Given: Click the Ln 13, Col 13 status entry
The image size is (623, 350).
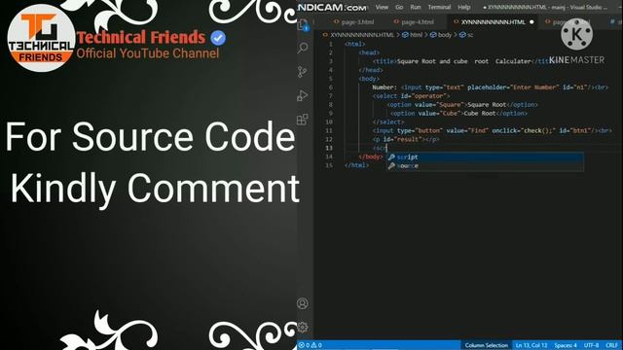Looking at the screenshot, I should click(531, 345).
